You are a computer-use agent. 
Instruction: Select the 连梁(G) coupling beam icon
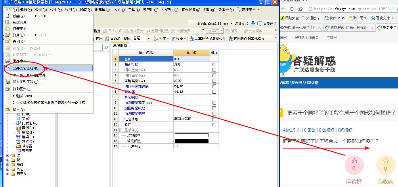tap(19, 137)
